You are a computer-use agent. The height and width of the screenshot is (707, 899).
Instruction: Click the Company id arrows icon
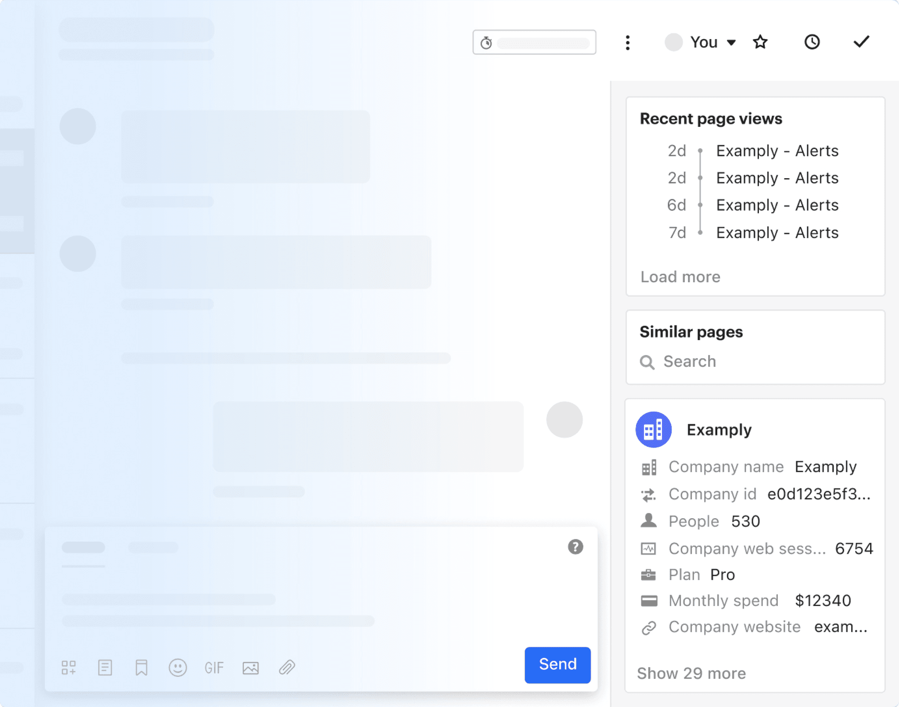[x=648, y=495]
